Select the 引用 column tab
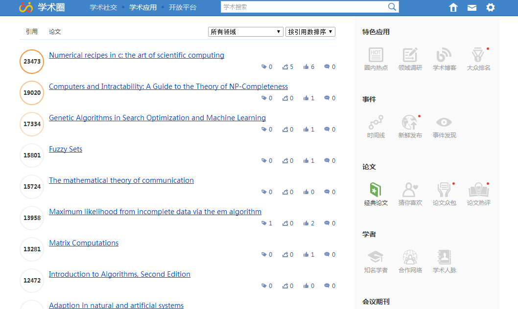 [32, 32]
